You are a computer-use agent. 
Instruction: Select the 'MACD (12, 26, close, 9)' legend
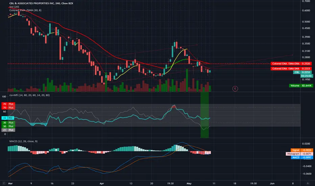(23, 141)
